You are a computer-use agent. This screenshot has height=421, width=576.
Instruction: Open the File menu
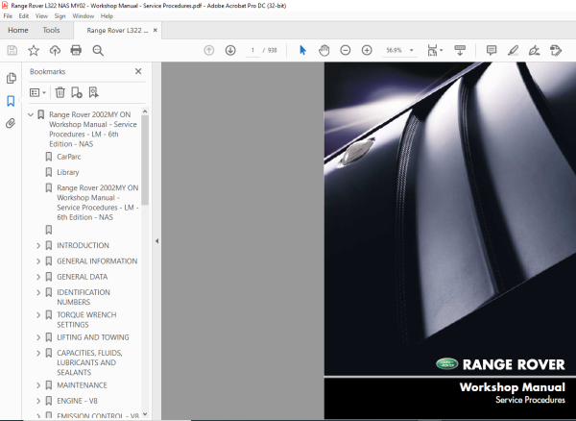(8, 16)
